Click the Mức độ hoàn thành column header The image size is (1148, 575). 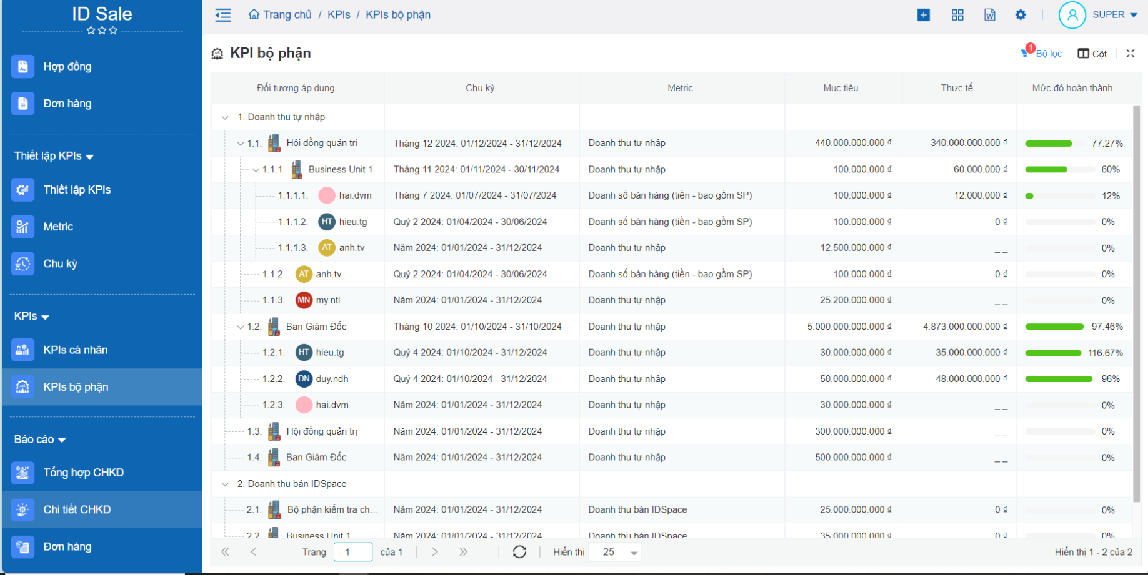[1072, 88]
